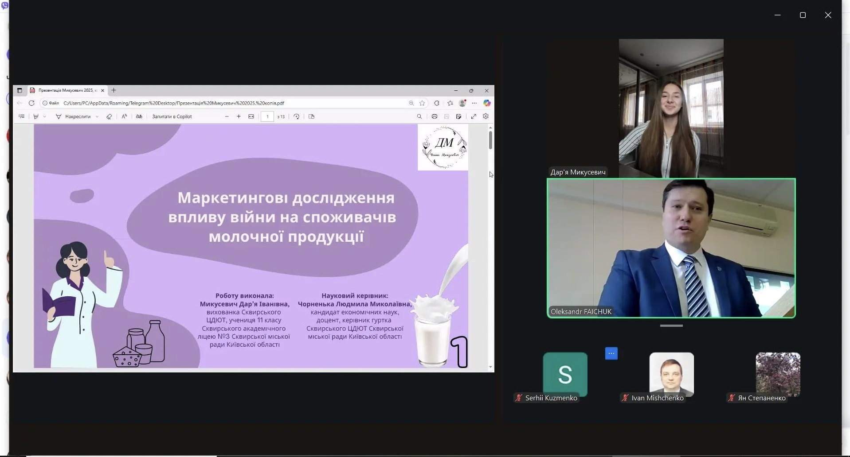This screenshot has height=457, width=850.
Task: Click the PDF scrollbar down arrow
Action: 490,367
